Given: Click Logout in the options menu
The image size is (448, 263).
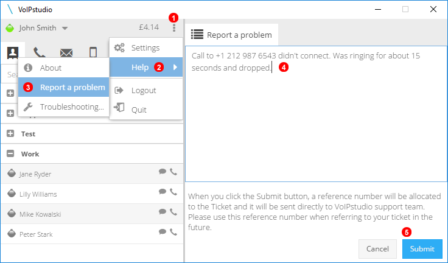Looking at the screenshot, I should [x=146, y=90].
